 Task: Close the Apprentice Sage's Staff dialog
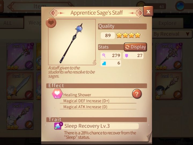click(148, 12)
